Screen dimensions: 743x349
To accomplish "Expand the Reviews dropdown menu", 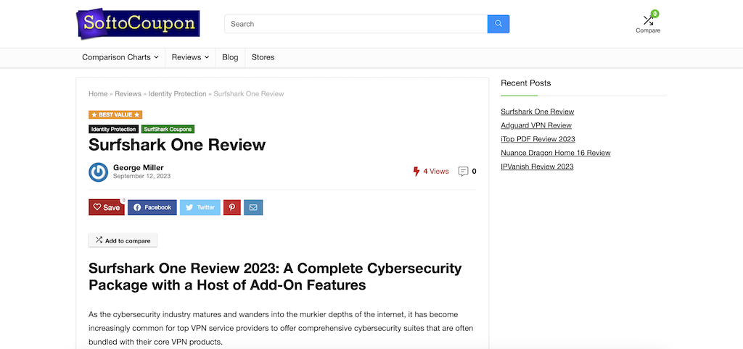I will tap(190, 57).
